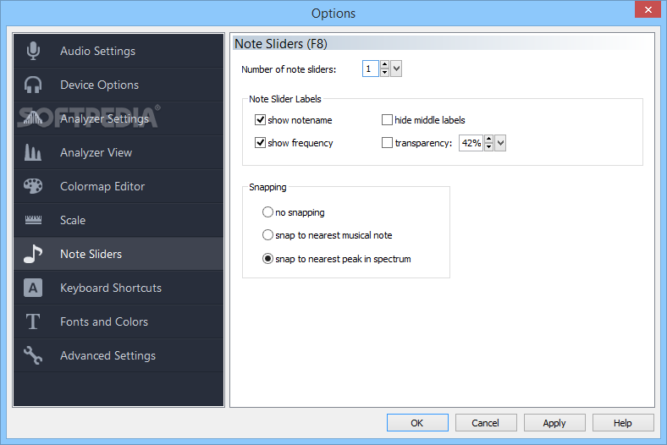The image size is (667, 445).
Task: Click the ruler icon for Scale
Action: tap(33, 220)
